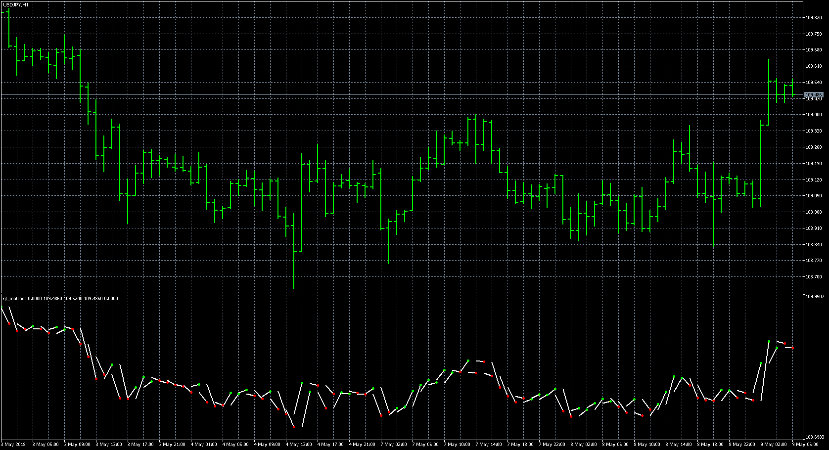Click the 108.700 price scale label
Viewport: 829px width, 450px height.
point(813,277)
